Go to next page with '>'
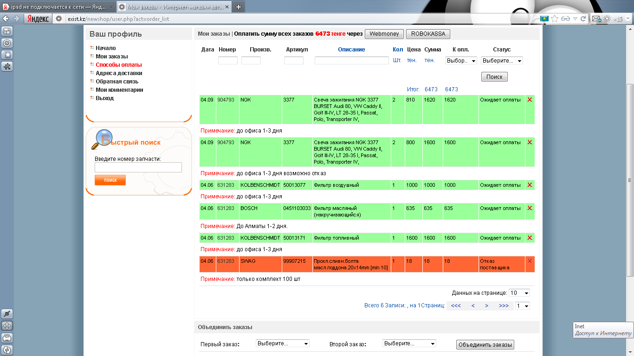634x356 pixels. click(x=487, y=306)
